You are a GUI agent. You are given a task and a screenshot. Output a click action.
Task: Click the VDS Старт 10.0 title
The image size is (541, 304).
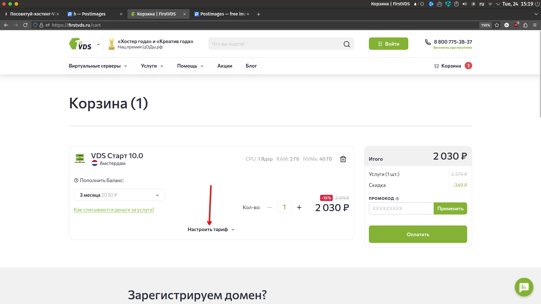tap(117, 156)
